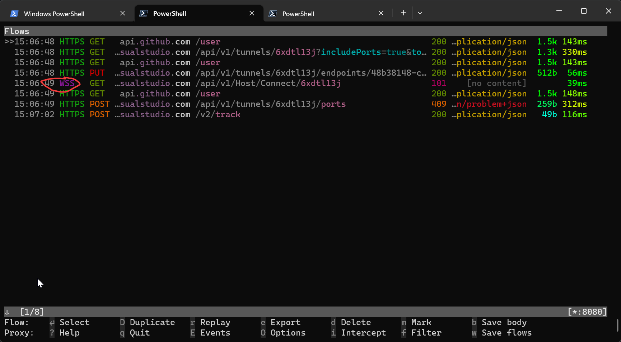Click the [*:8080] listen address
Viewport: 621px width, 342px height.
(x=587, y=312)
